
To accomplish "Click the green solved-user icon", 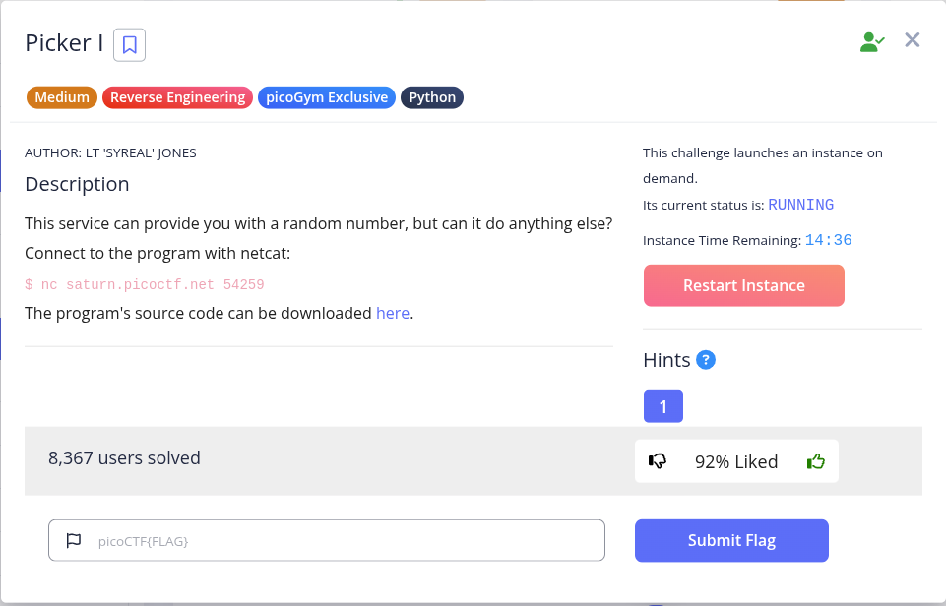I will point(872,42).
